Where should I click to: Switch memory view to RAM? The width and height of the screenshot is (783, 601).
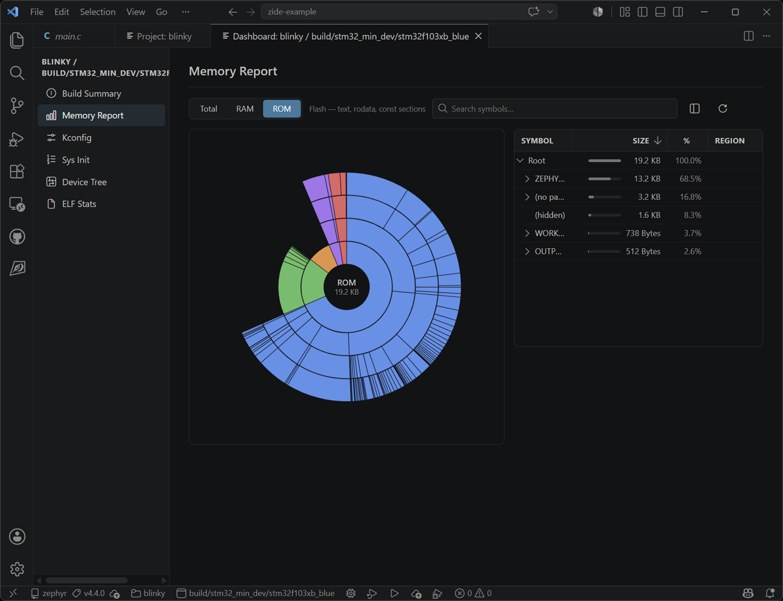245,109
